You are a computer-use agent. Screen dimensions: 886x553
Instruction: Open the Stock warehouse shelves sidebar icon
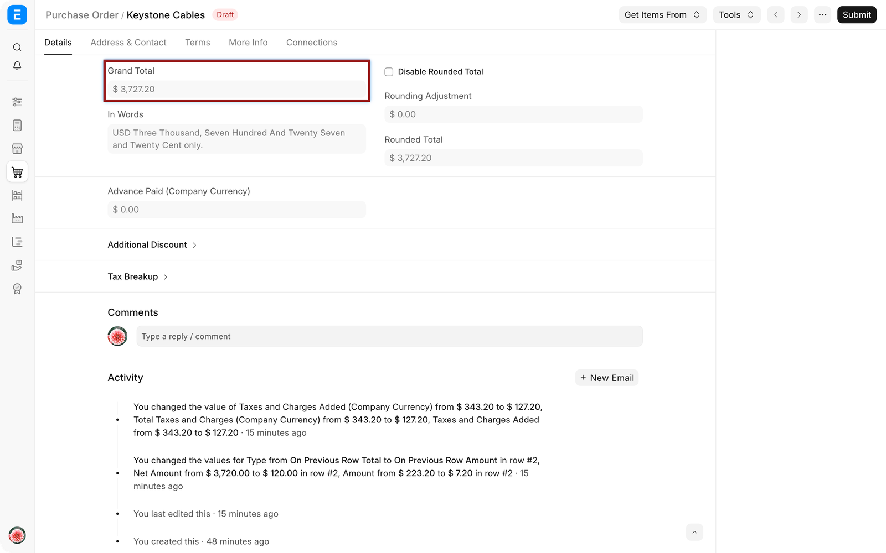17,195
